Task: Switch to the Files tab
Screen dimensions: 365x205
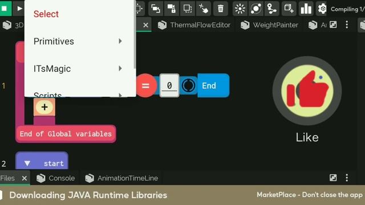Action: [7, 178]
